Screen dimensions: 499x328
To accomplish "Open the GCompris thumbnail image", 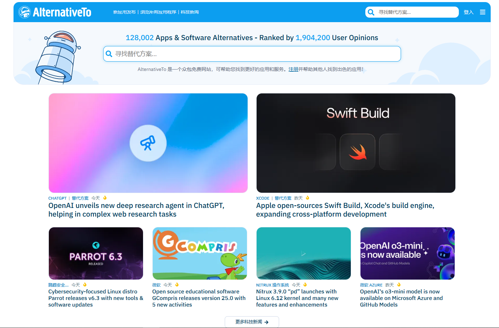I will click(200, 253).
